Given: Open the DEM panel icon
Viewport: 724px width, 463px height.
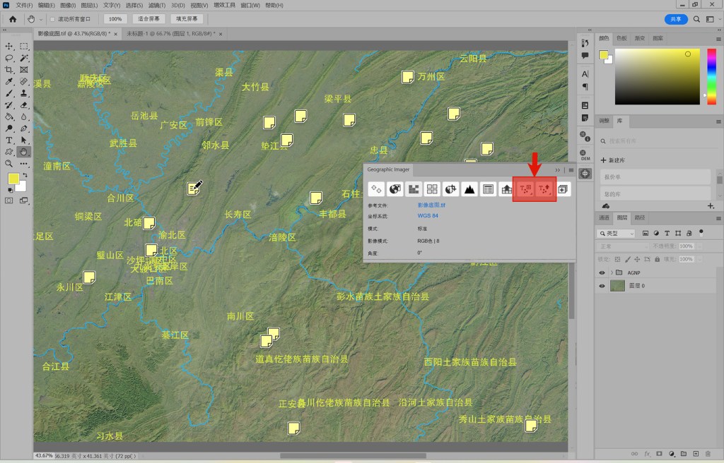Looking at the screenshot, I should [x=585, y=155].
